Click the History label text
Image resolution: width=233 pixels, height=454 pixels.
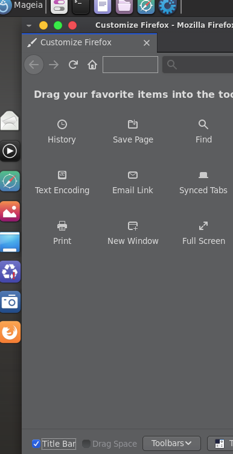point(62,139)
